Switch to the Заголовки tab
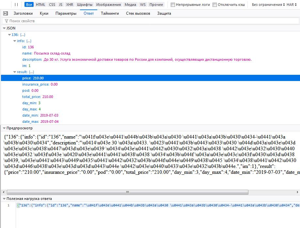 point(23,13)
